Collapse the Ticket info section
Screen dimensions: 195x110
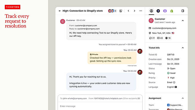[x=183, y=48]
